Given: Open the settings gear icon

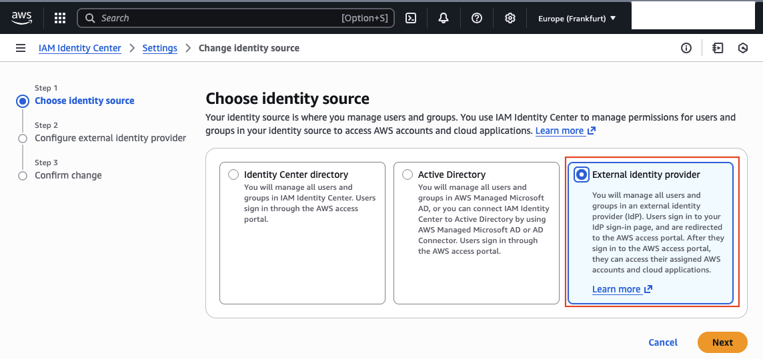Looking at the screenshot, I should (x=510, y=19).
